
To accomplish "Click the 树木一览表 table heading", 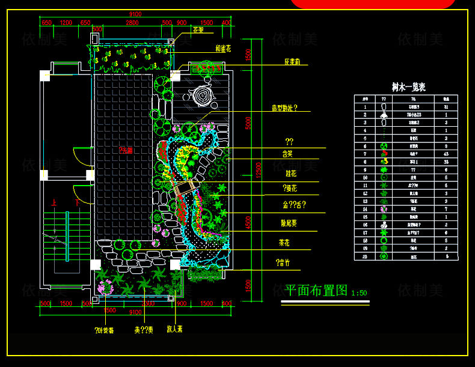I will click(x=409, y=87).
